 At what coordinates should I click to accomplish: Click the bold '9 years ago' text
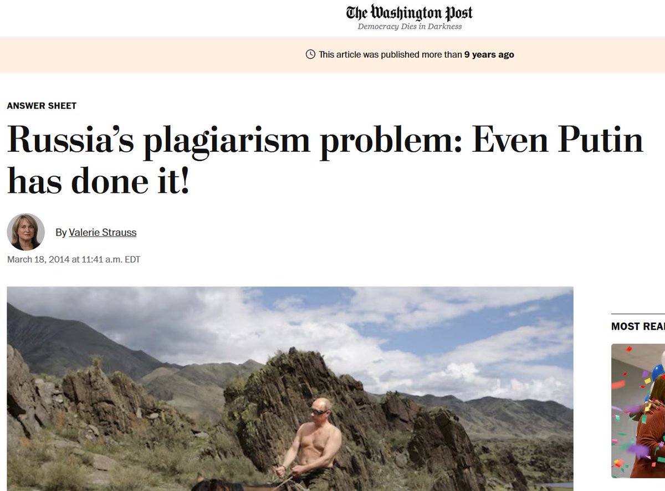click(x=489, y=54)
